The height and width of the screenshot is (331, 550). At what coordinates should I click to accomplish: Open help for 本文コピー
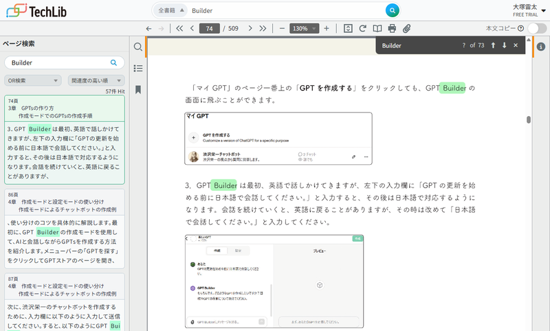(521, 28)
